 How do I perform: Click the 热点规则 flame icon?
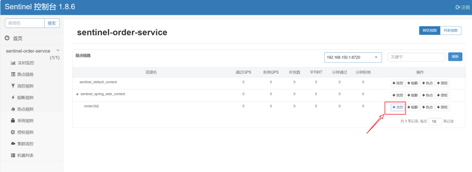coord(13,109)
